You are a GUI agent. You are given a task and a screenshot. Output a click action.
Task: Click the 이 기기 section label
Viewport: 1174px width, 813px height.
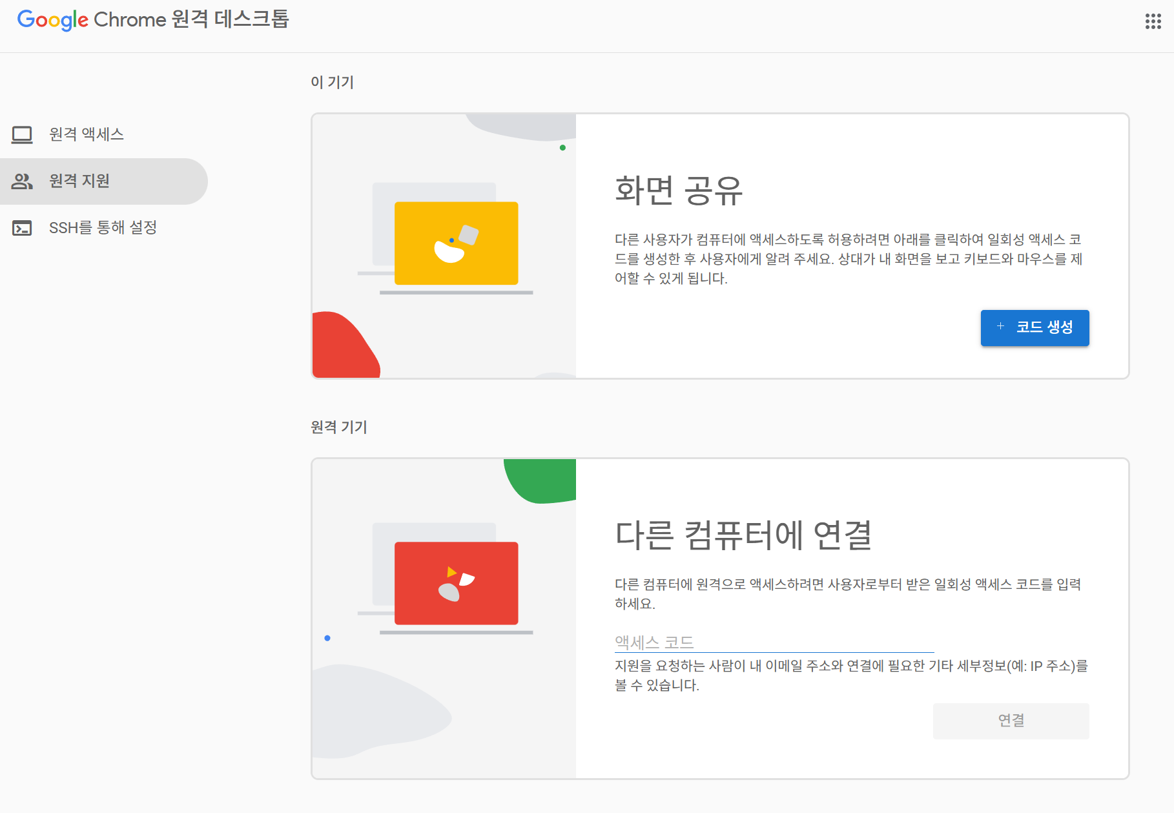[332, 82]
